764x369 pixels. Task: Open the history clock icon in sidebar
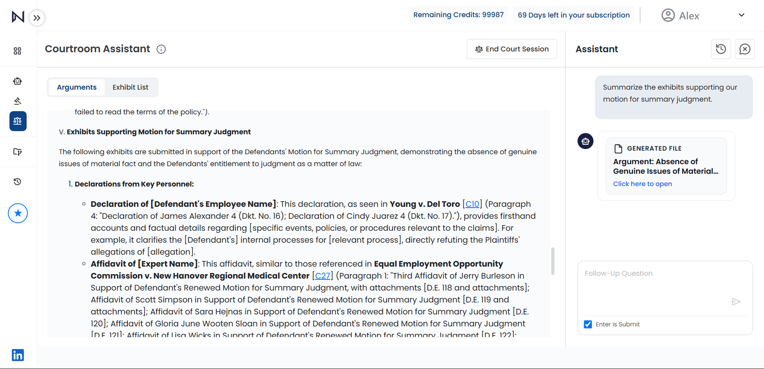[17, 182]
